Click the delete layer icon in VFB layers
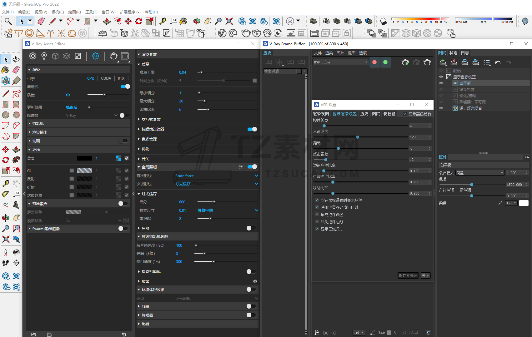 point(454,62)
